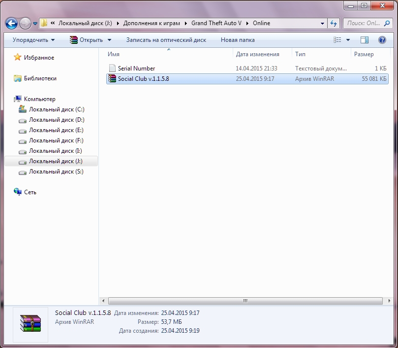This screenshot has width=398, height=348.
Task: Expand arrow after Локальный диск (J:) breadcrumb
Action: click(118, 23)
